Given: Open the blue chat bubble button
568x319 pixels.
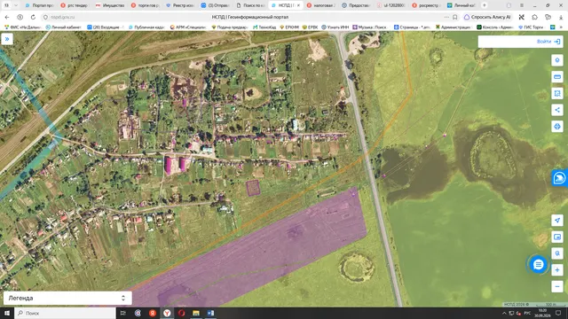Looking at the screenshot, I should tap(539, 264).
